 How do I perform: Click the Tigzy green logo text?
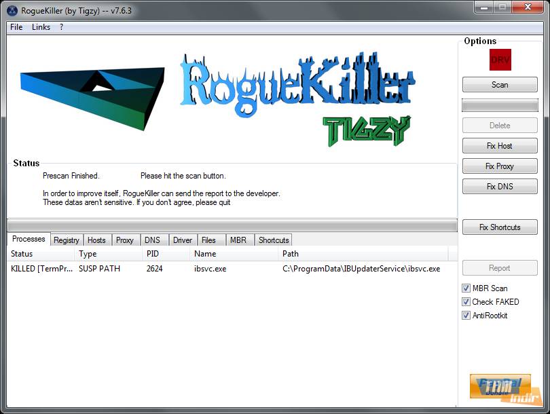point(366,130)
